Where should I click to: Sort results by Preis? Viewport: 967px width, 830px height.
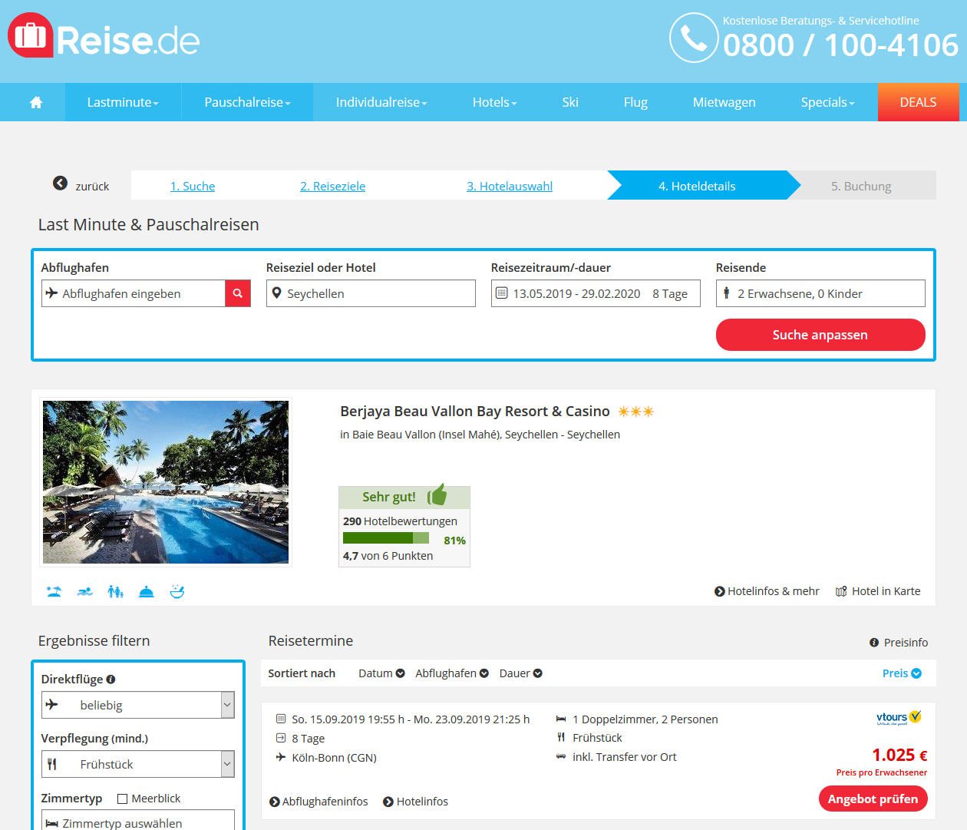point(902,673)
